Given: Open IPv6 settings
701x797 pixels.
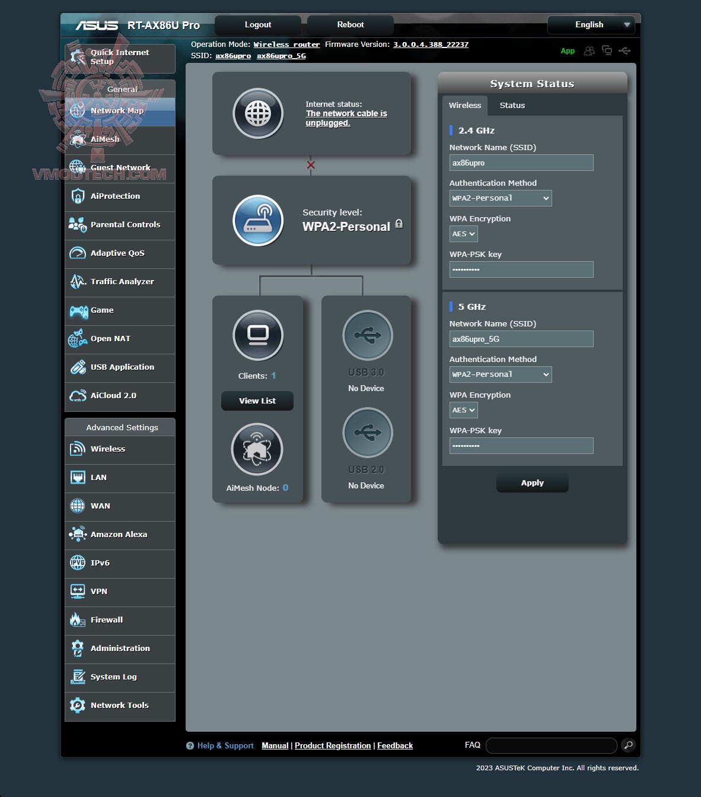Looking at the screenshot, I should click(x=120, y=563).
